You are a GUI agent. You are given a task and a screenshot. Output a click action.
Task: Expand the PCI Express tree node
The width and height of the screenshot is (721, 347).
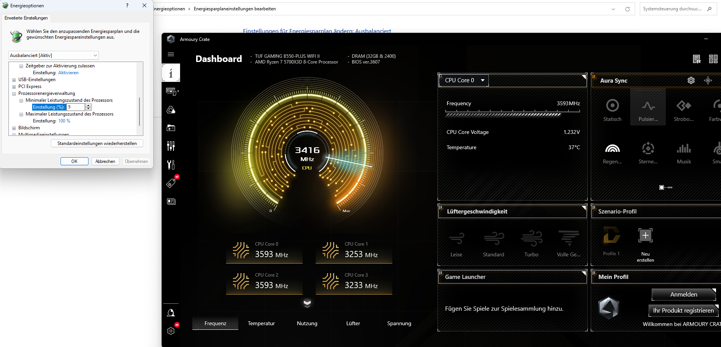pos(14,87)
